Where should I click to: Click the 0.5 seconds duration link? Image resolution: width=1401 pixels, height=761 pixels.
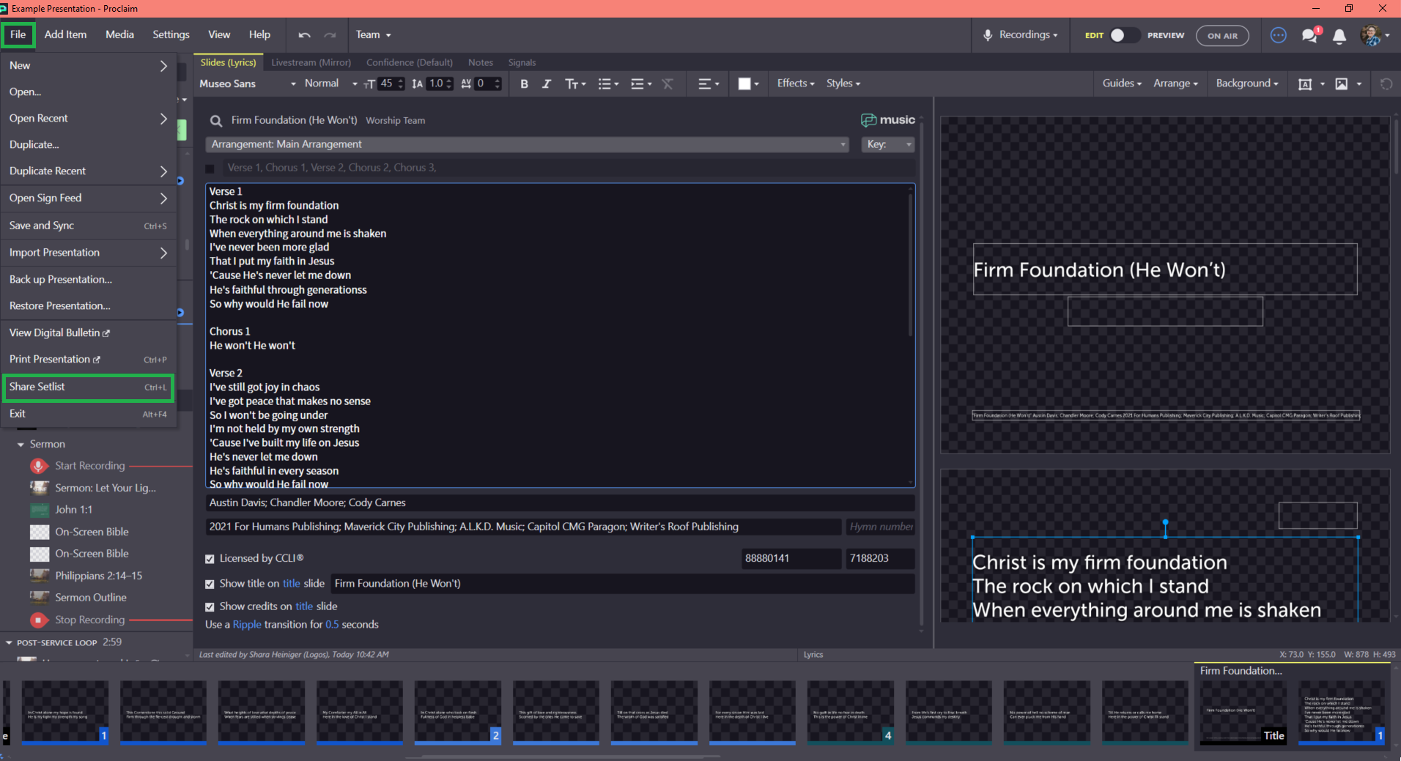coord(332,625)
